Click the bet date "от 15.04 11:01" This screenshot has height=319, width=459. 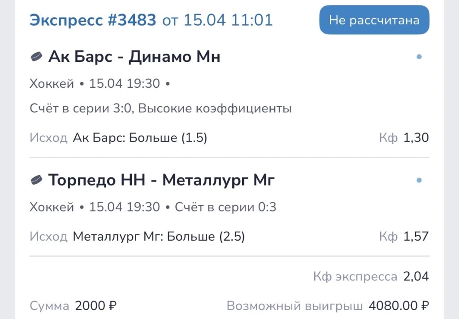217,20
